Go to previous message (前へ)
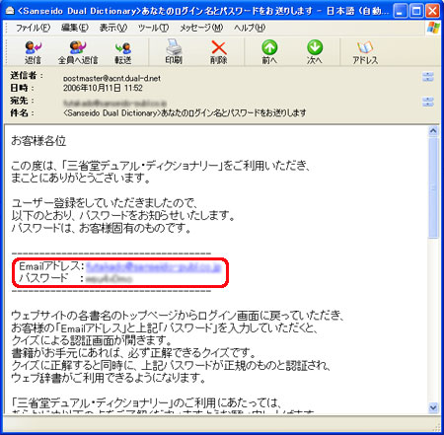 coord(269,52)
